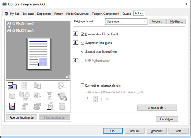Increase the Valeur seuil spinner value

click(95, 98)
